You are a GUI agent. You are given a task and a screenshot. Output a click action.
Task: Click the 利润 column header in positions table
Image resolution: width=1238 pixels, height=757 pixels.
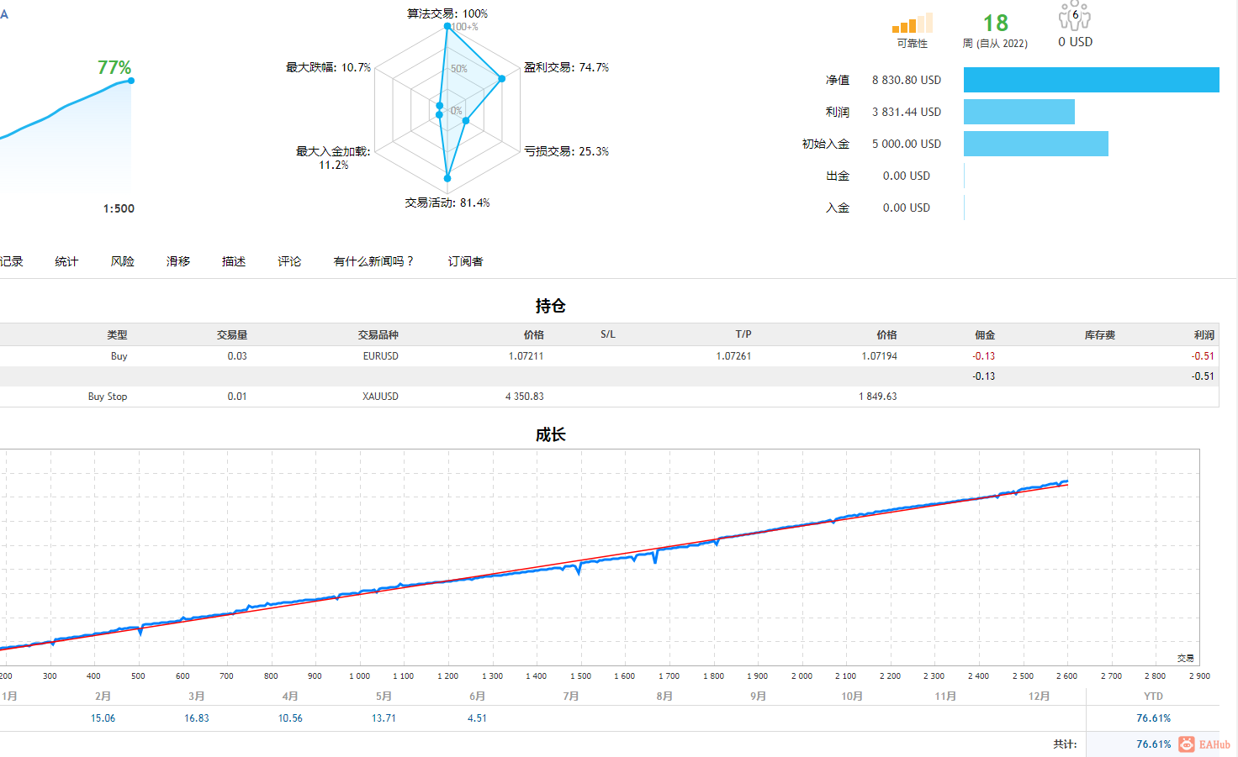pyautogui.click(x=1204, y=334)
